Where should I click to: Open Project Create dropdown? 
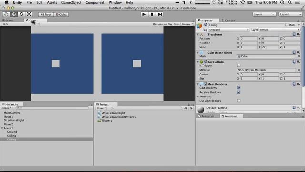[x=101, y=108]
